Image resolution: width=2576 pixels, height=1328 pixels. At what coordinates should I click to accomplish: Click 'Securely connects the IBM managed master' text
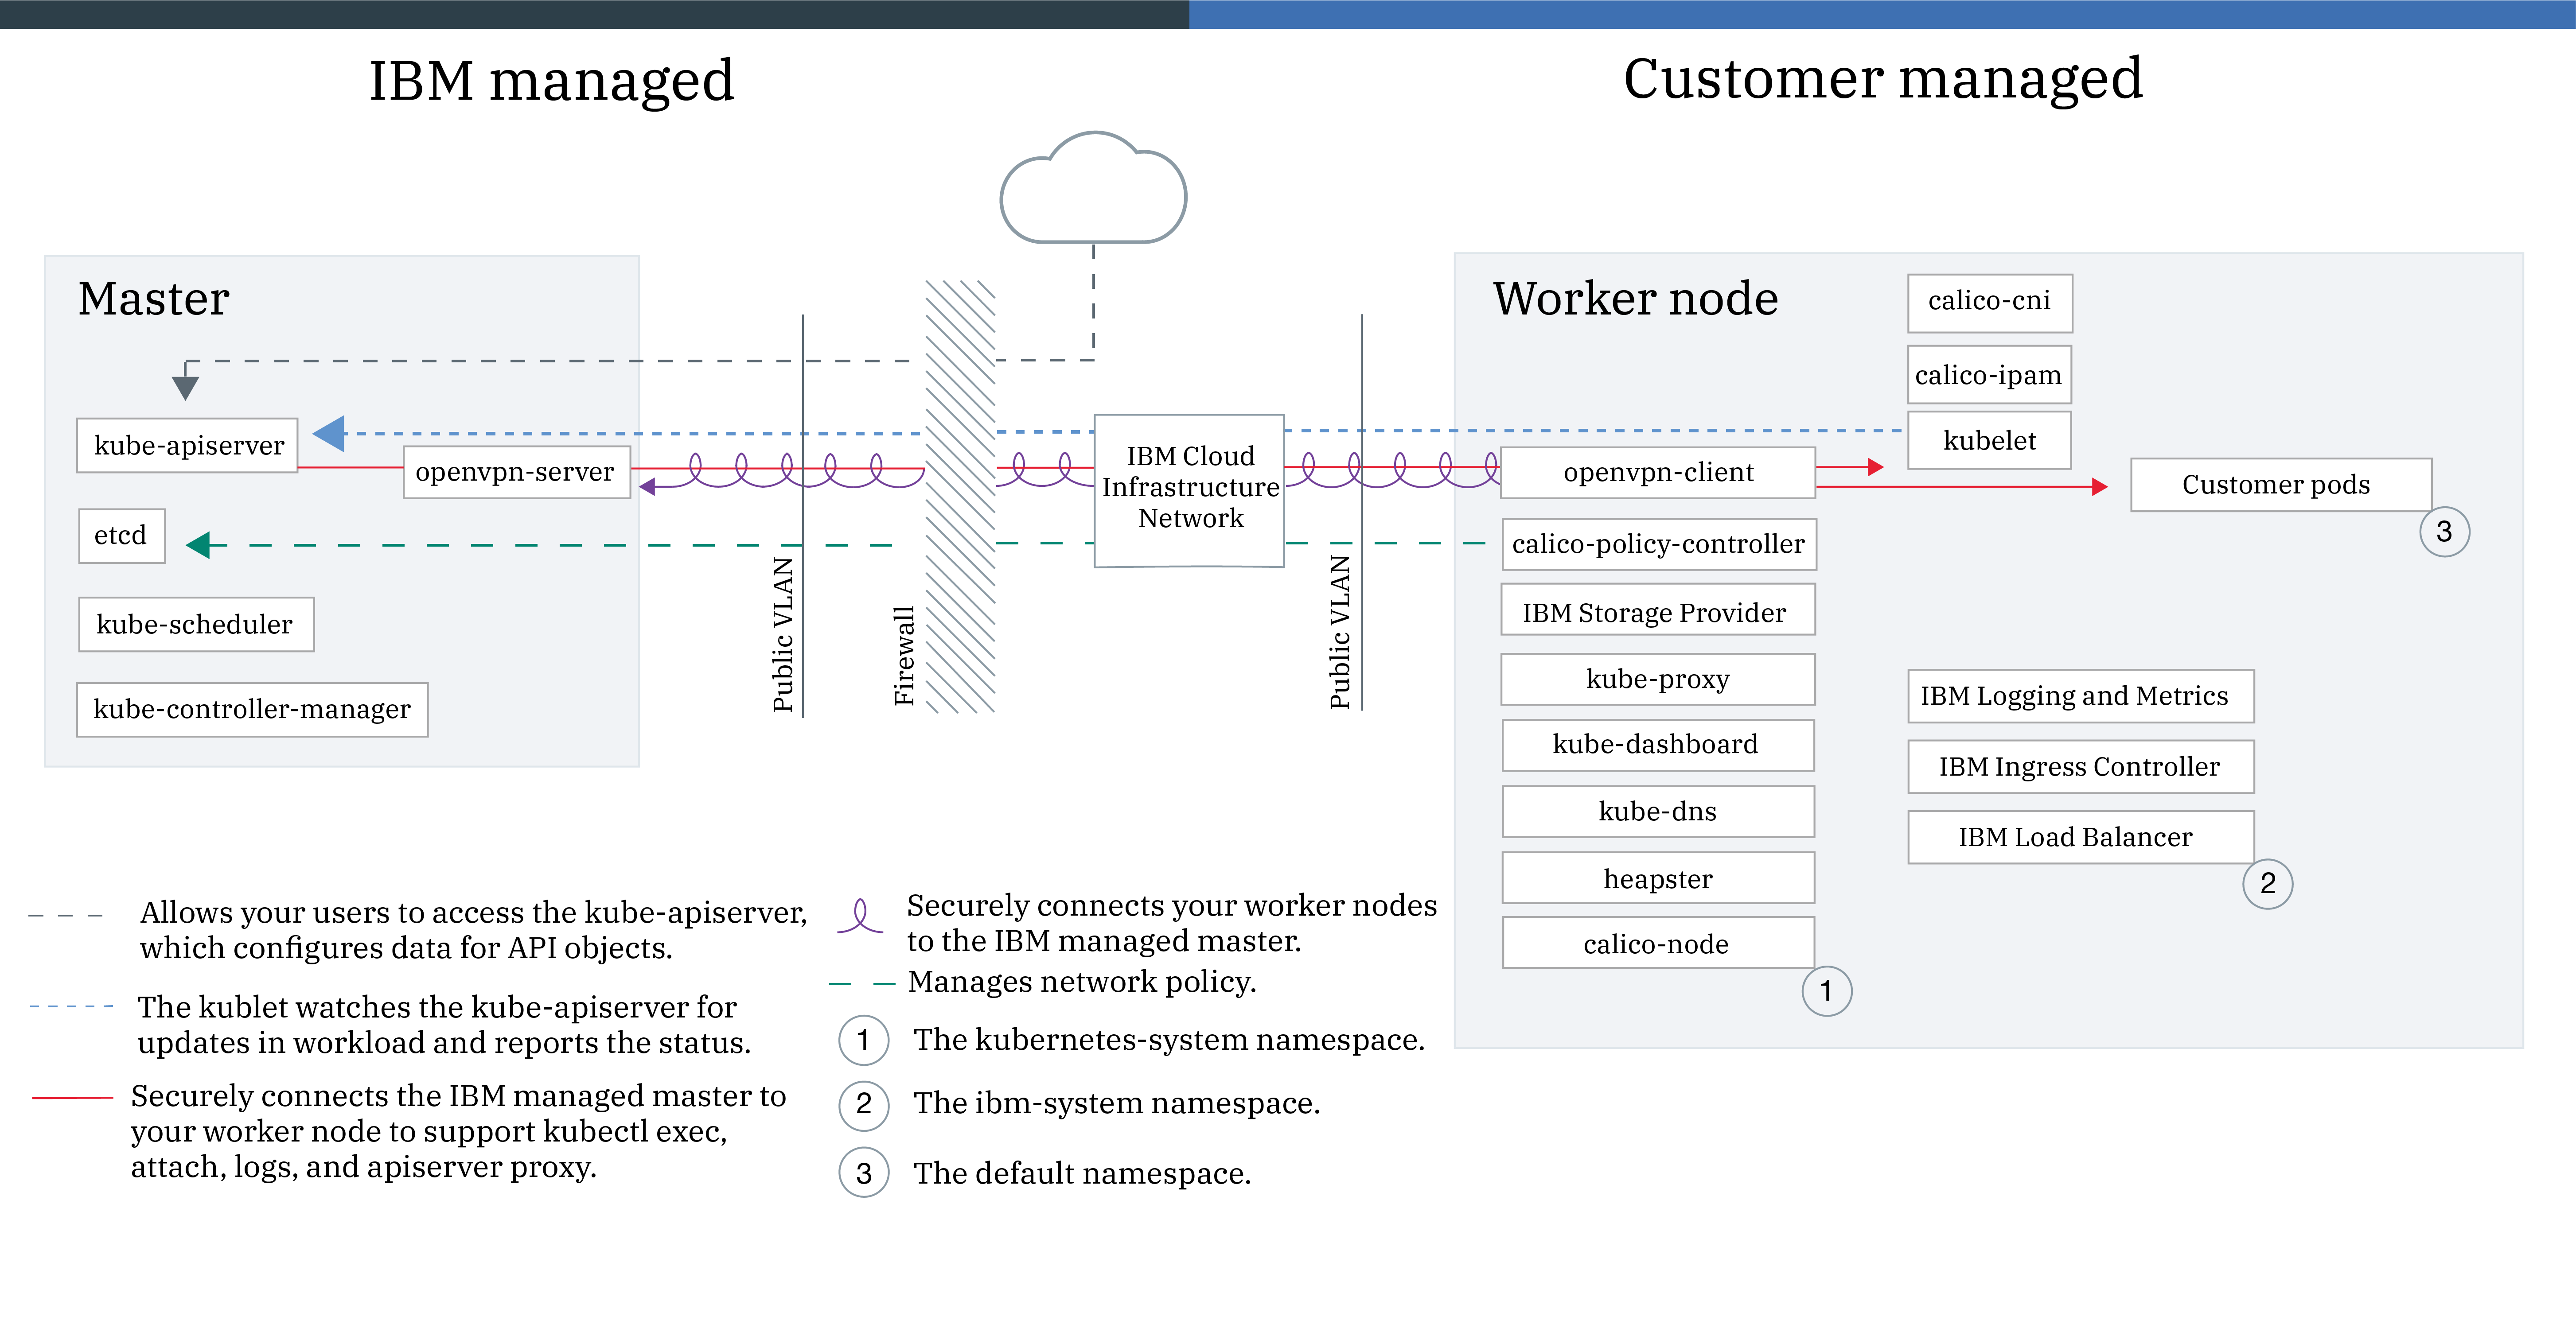point(458,1132)
